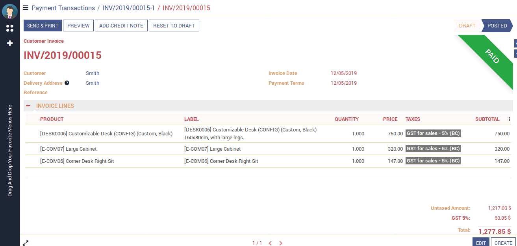The image size is (517, 246).
Task: Click the Edit button
Action: click(481, 243)
